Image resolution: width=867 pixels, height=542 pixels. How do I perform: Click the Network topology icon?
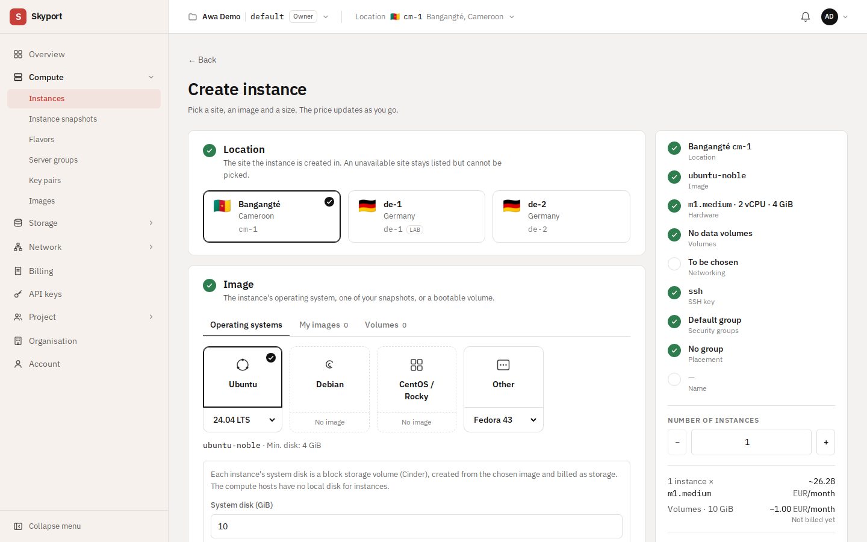(x=18, y=247)
